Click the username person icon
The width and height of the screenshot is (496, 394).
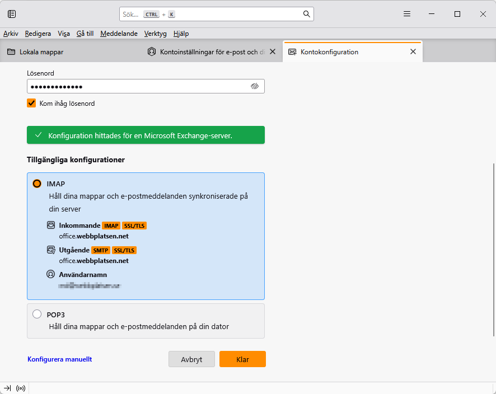pyautogui.click(x=50, y=274)
